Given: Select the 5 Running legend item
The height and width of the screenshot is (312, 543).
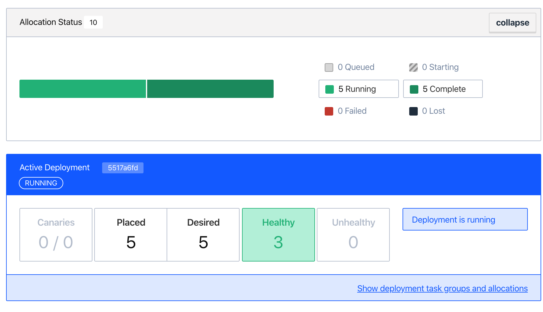Looking at the screenshot, I should tap(359, 89).
